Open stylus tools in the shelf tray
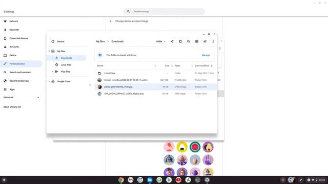328x184 pixels. pyautogui.click(x=301, y=180)
